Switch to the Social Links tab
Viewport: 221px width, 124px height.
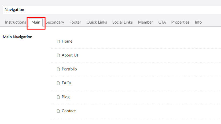[x=123, y=22]
